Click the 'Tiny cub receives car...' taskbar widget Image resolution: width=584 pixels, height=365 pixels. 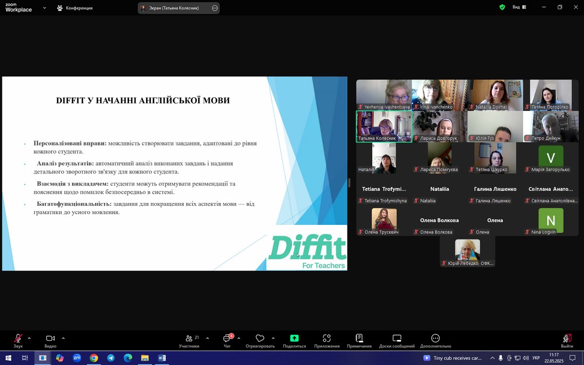(x=453, y=358)
